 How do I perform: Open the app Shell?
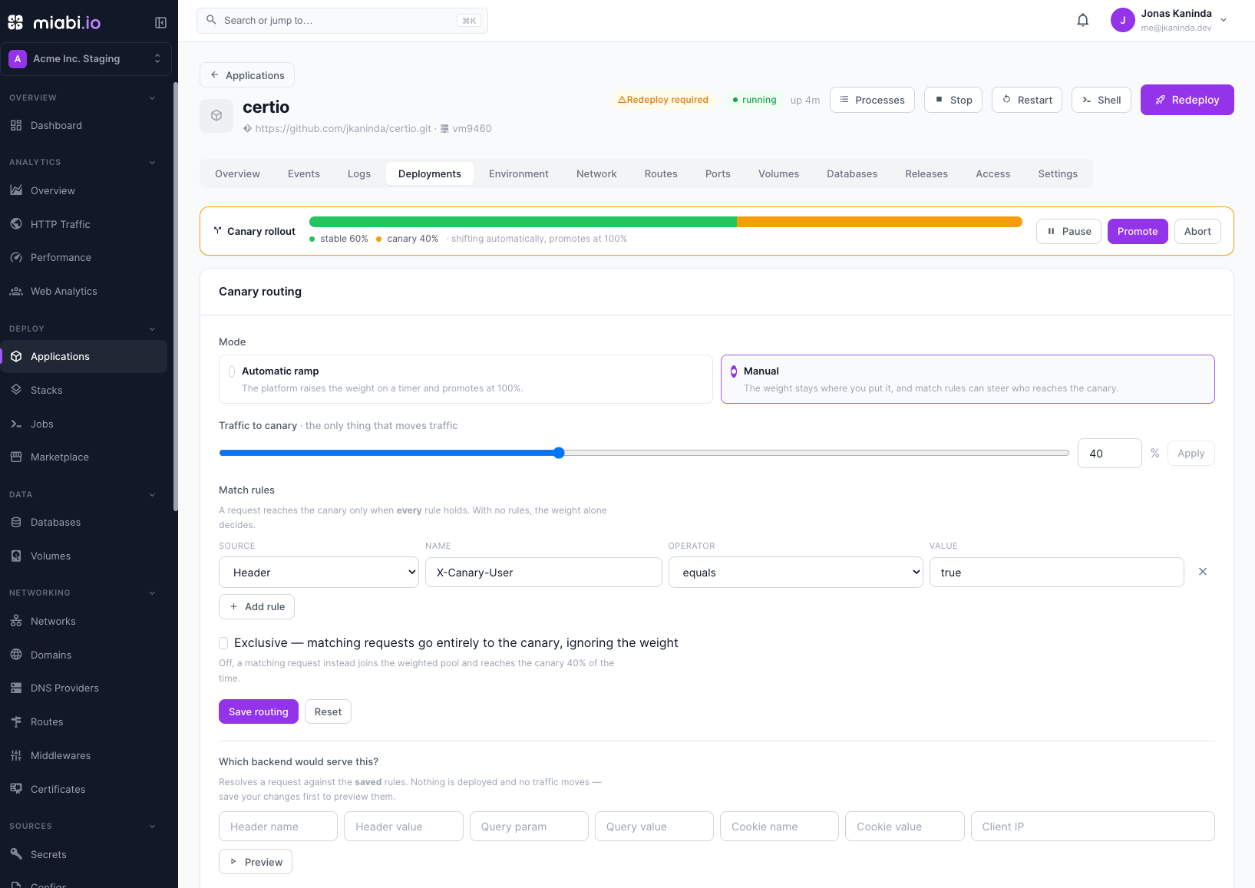click(1101, 100)
